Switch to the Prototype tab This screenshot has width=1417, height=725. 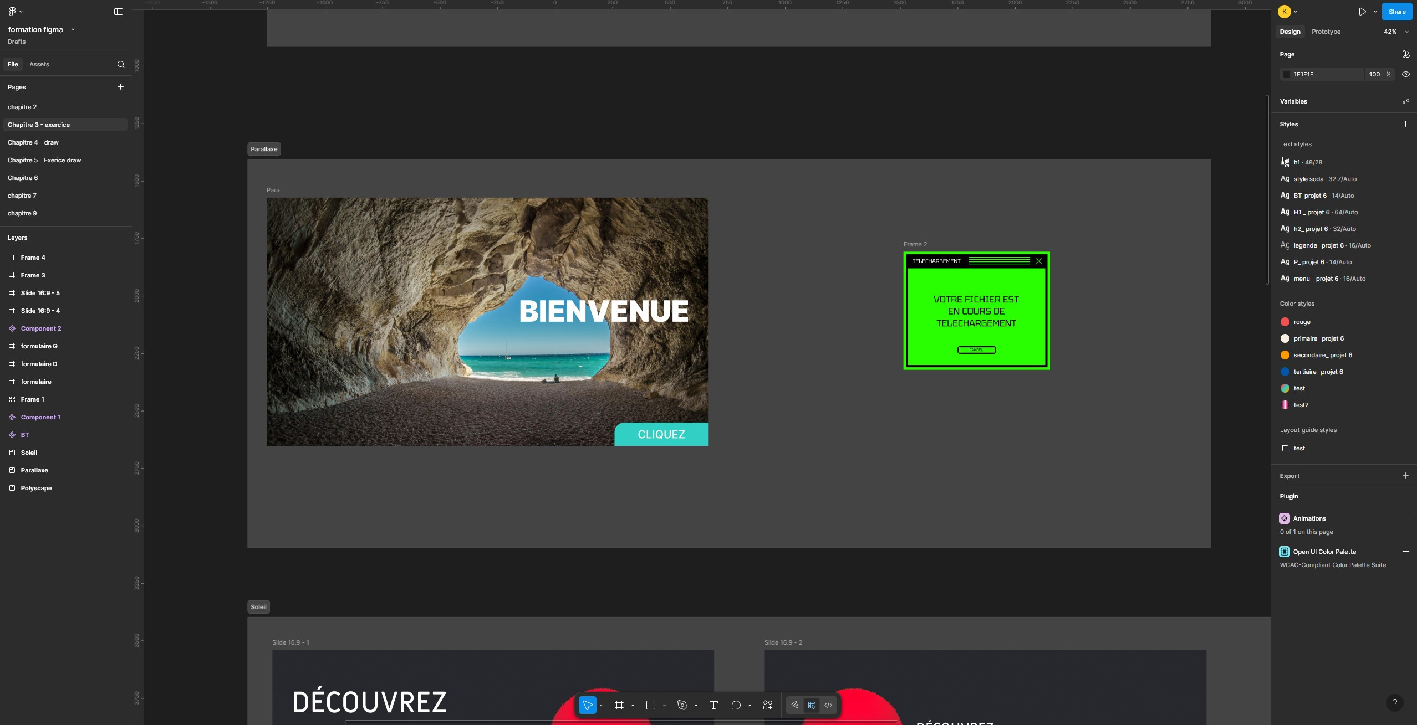(1326, 32)
